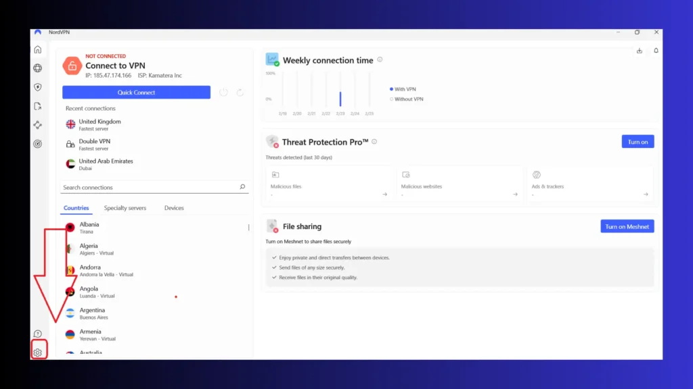Viewport: 693px width, 389px height.
Task: Open the Malicious files details arrow
Action: (384, 194)
